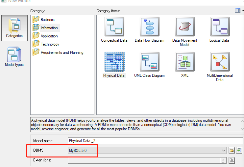Image resolution: width=244 pixels, height=167 pixels.
Task: Click the embed DBMS definition icon
Action: (239, 150)
